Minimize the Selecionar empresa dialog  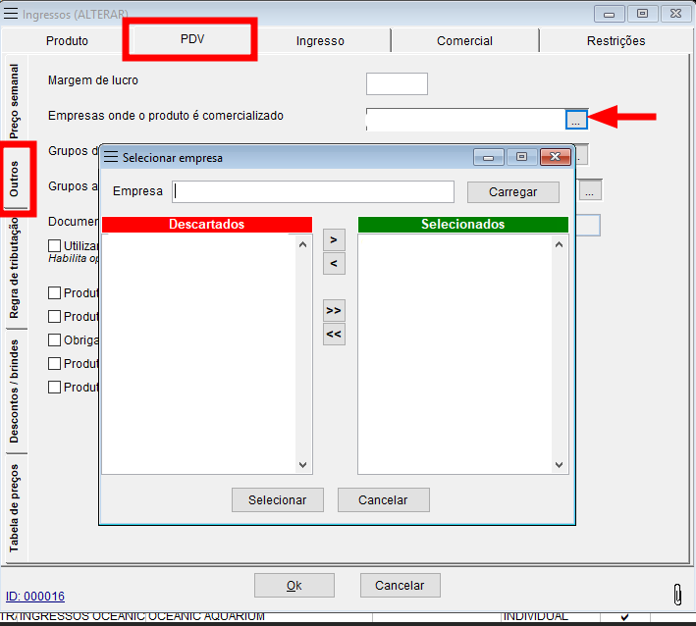click(x=488, y=157)
